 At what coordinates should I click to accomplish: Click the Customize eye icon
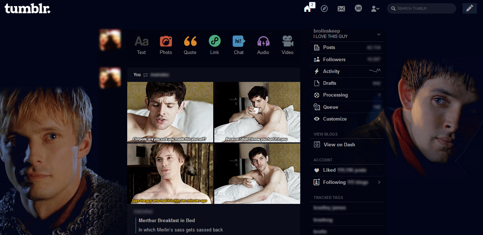pos(316,119)
